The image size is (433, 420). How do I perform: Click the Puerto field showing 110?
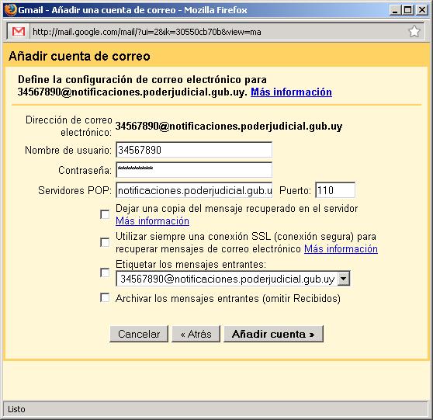pyautogui.click(x=335, y=190)
